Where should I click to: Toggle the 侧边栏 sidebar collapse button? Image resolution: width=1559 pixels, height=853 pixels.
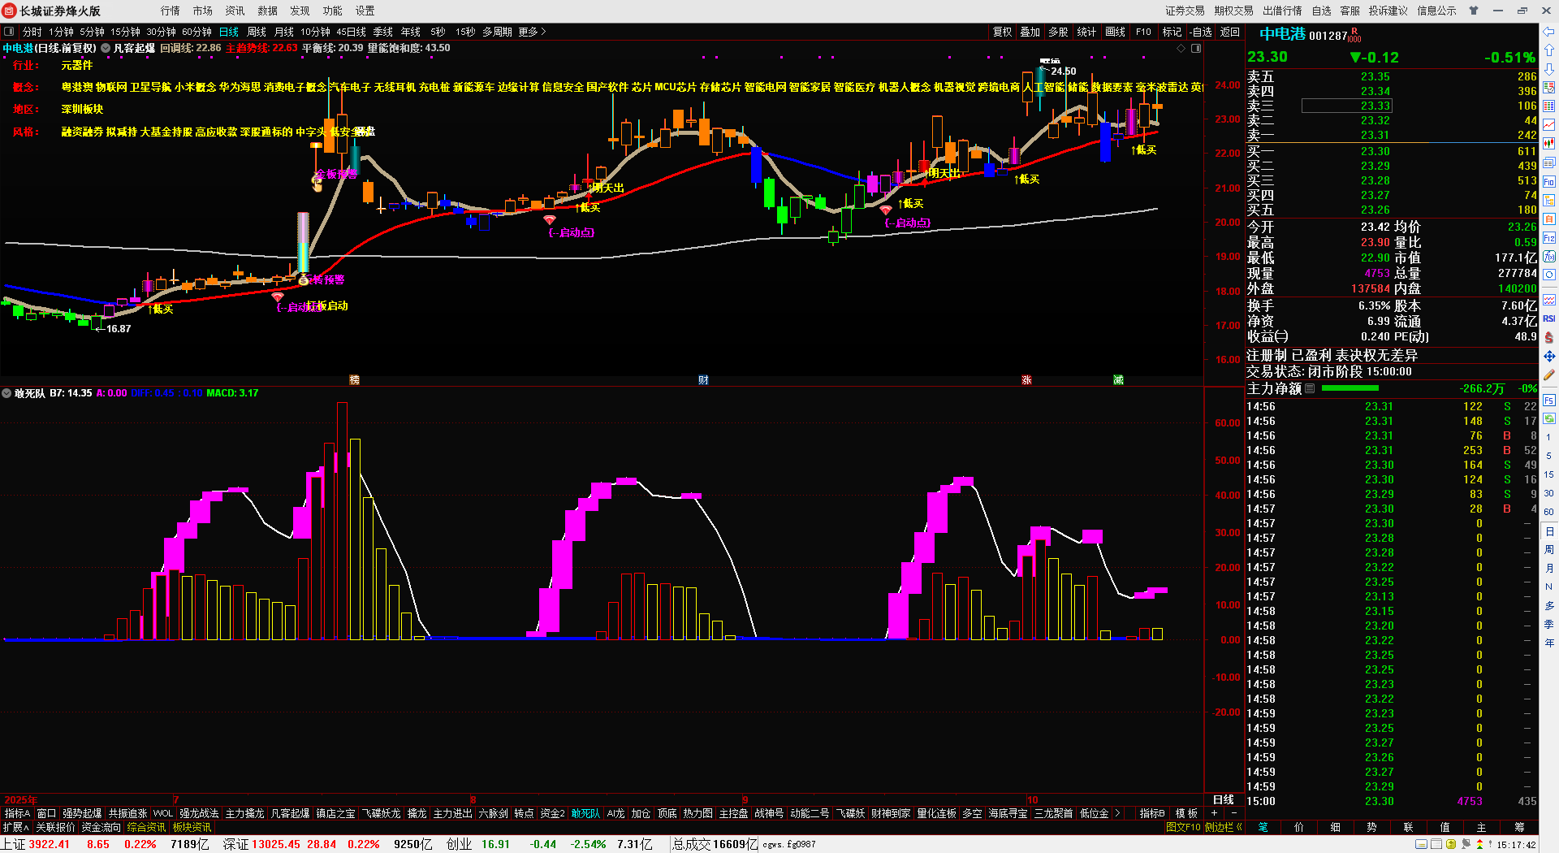[x=1224, y=827]
